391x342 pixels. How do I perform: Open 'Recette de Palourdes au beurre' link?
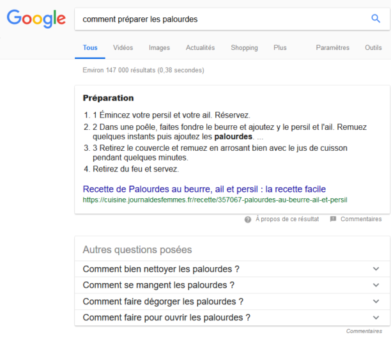tap(204, 189)
